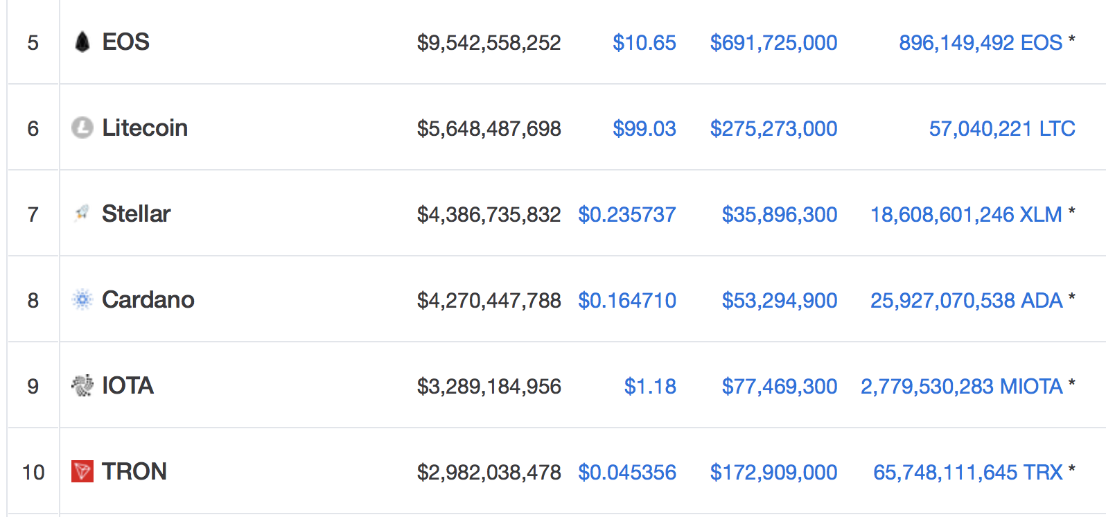
Task: Click EOS circulating supply 896,149,492 EOS
Action: pos(981,43)
